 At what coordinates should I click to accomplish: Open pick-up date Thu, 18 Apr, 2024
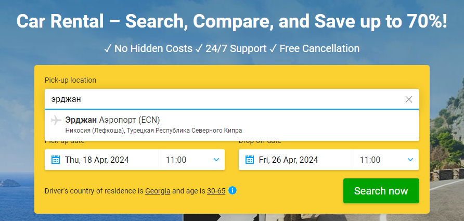(x=97, y=160)
